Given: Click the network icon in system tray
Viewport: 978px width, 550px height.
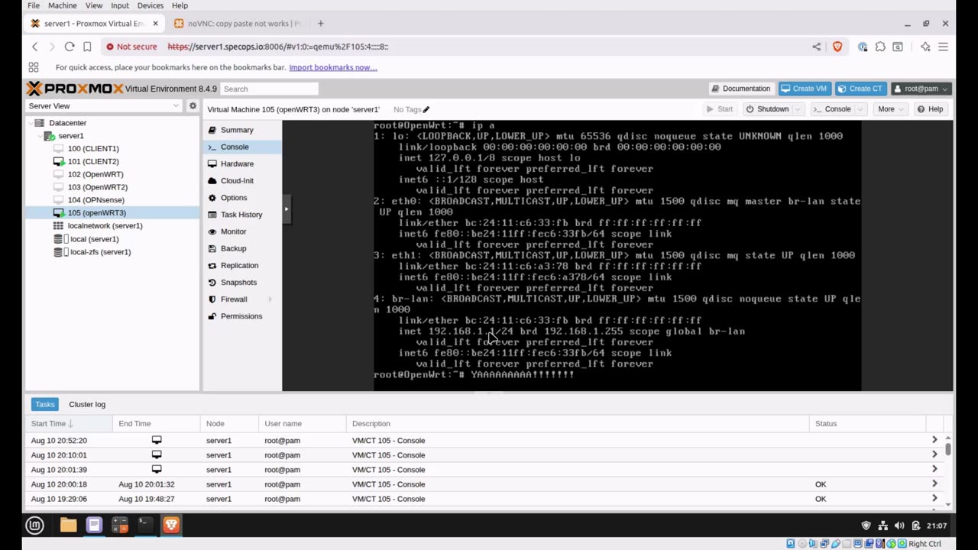Looking at the screenshot, I should (x=882, y=525).
